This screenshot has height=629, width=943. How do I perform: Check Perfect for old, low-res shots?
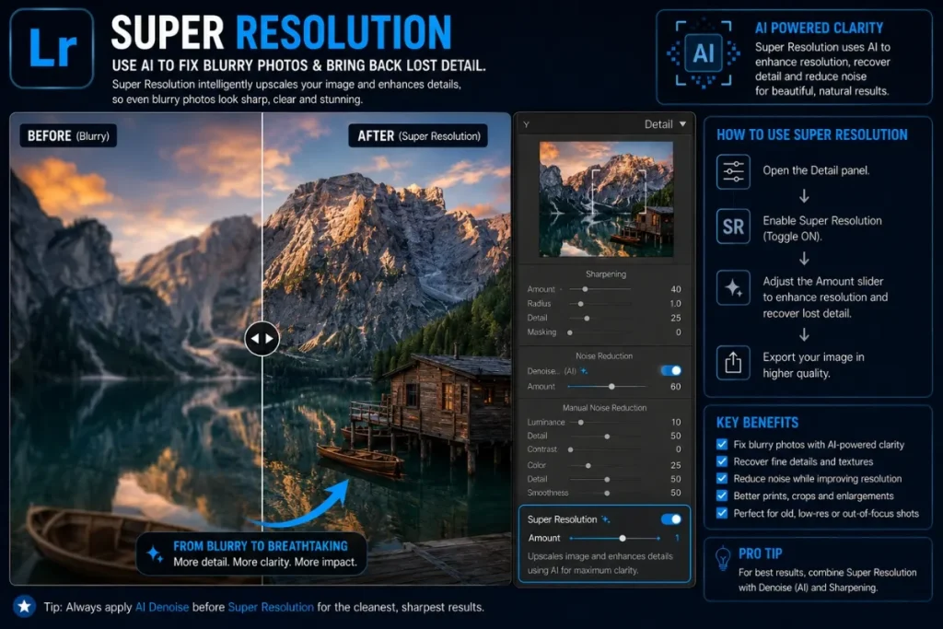722,513
